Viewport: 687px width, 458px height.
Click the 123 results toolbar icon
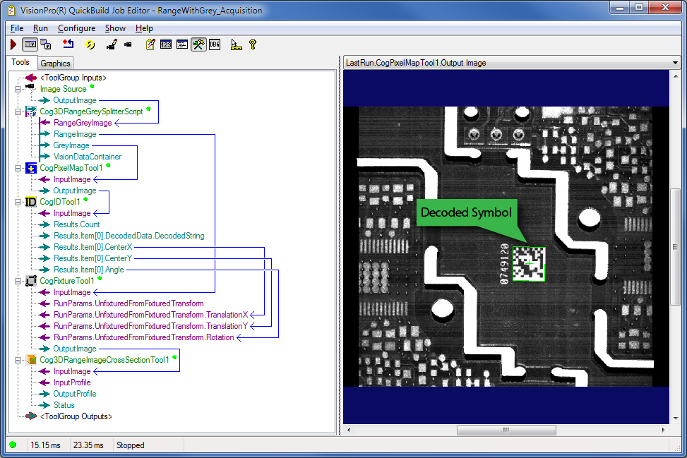tap(166, 44)
